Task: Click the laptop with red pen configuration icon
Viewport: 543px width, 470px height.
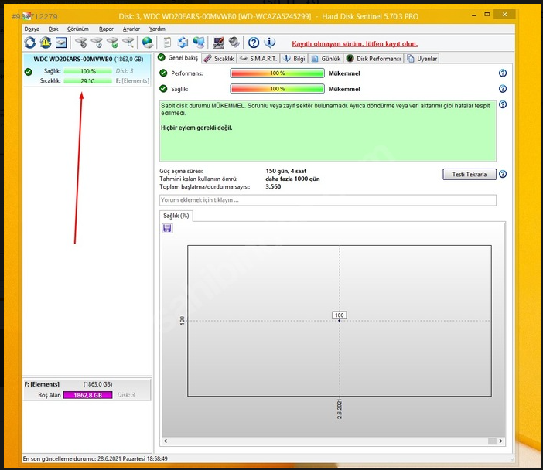Action: click(218, 43)
